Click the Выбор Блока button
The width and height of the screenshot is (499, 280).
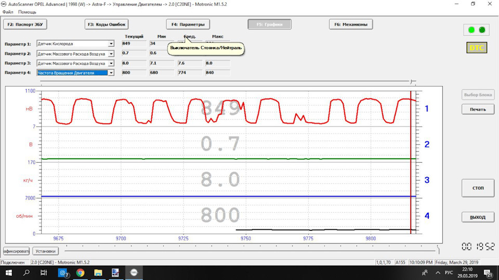pyautogui.click(x=478, y=94)
